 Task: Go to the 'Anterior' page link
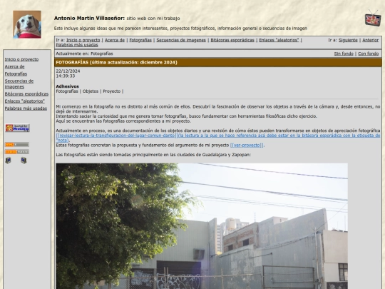pyautogui.click(x=370, y=40)
